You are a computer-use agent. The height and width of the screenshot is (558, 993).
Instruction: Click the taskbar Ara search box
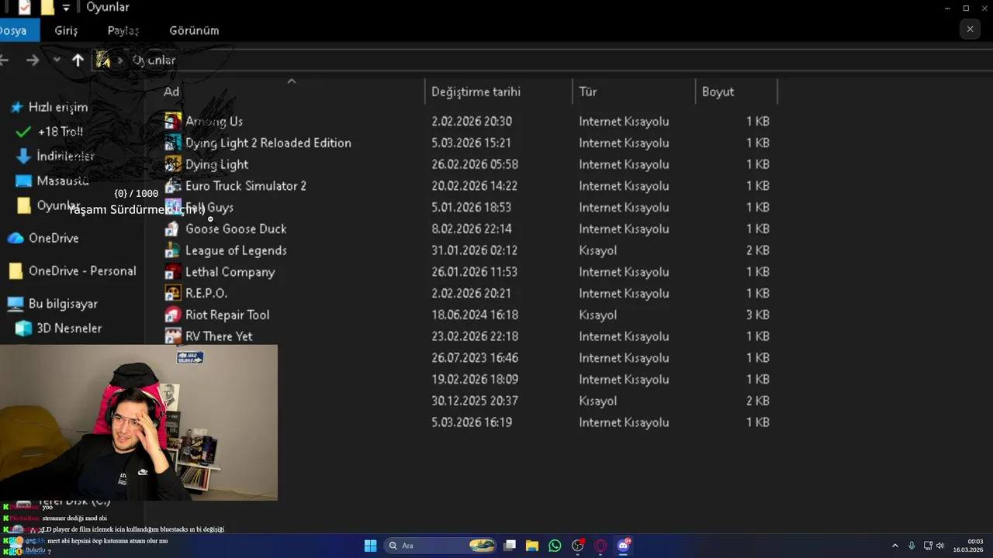click(440, 546)
